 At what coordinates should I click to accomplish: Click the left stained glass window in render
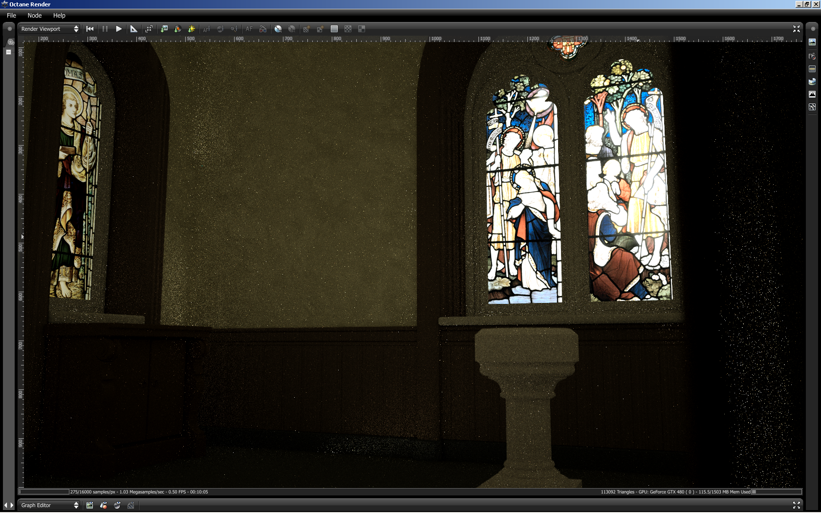coord(76,178)
